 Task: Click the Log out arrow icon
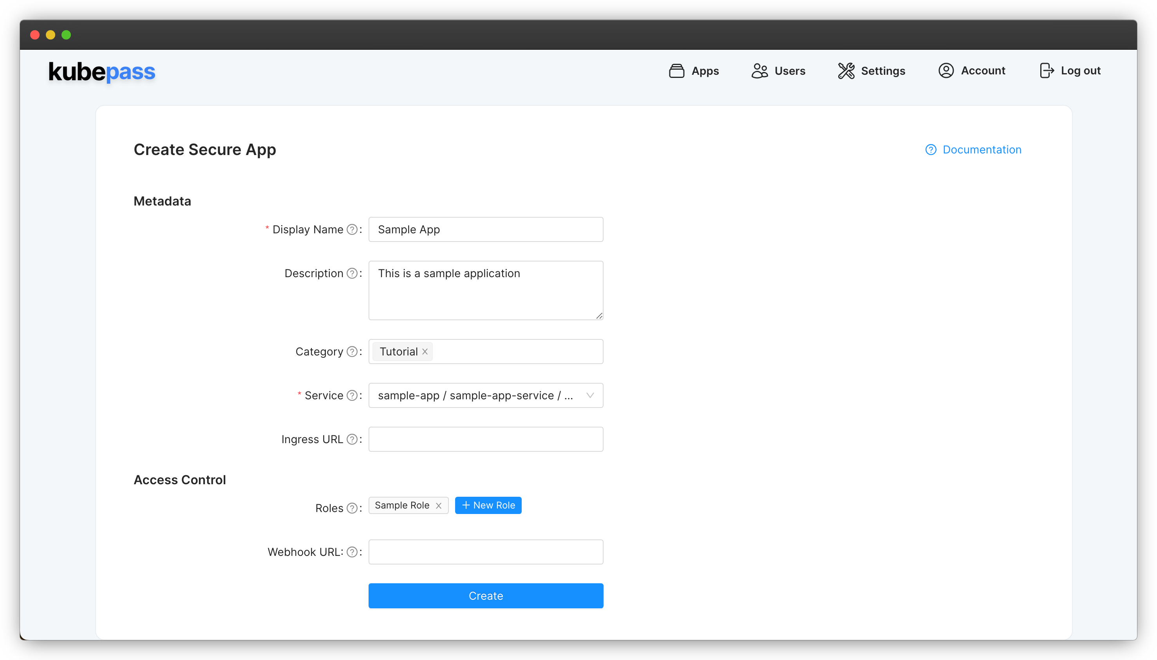coord(1047,71)
